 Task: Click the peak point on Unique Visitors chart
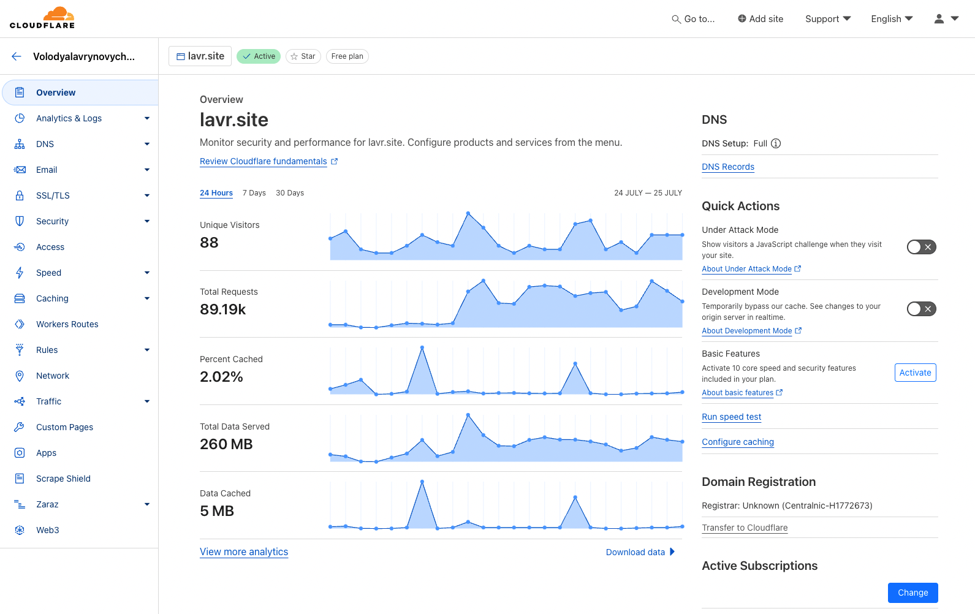[x=468, y=213]
